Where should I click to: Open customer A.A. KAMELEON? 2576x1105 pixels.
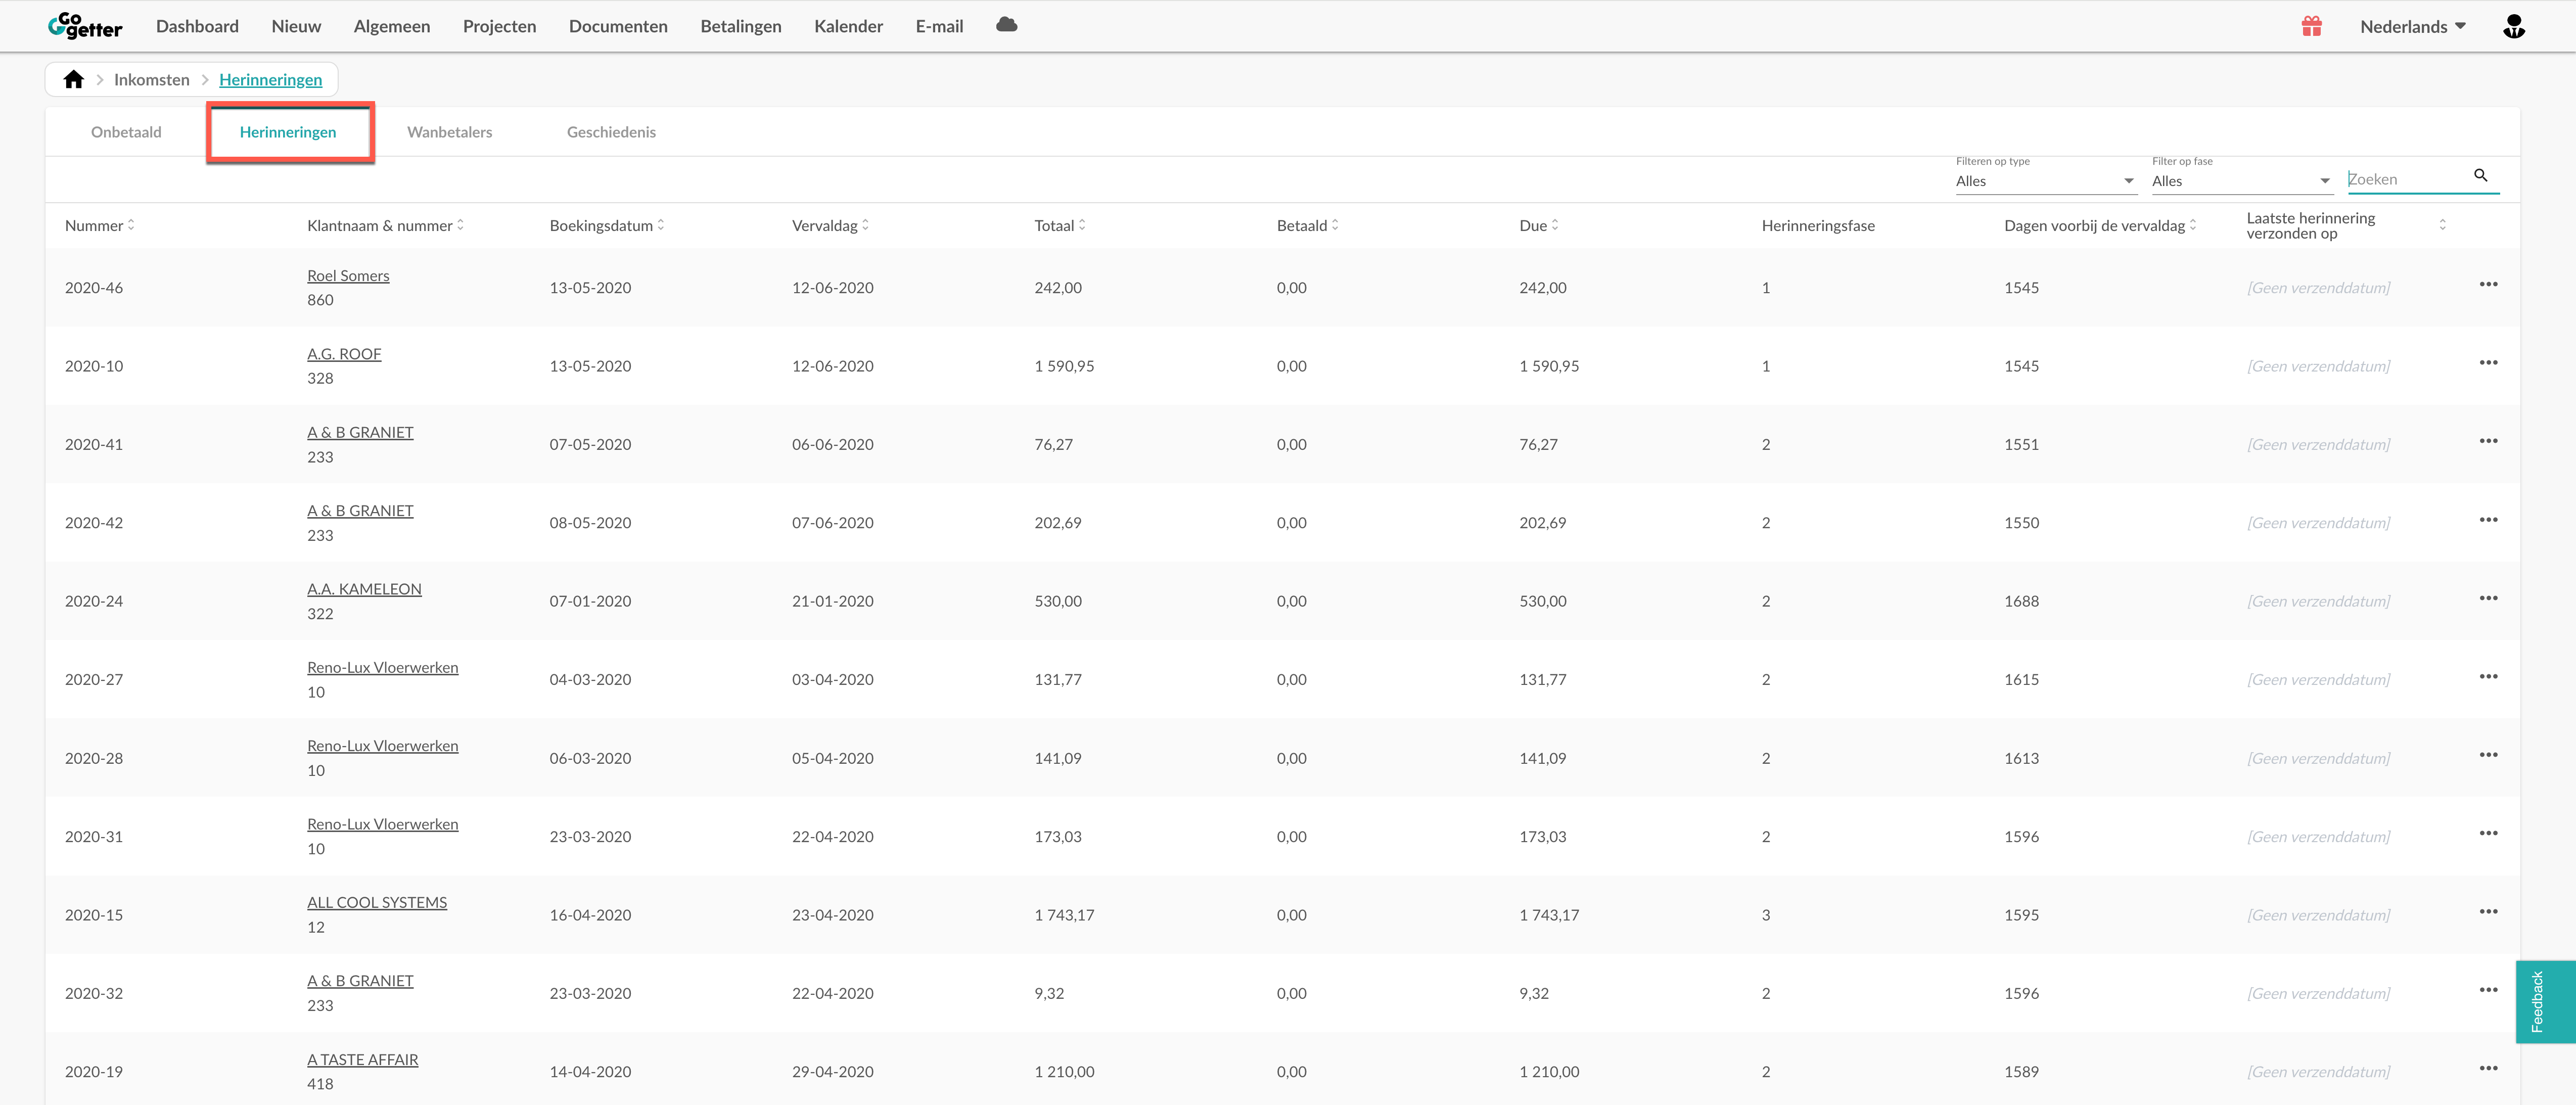[364, 589]
